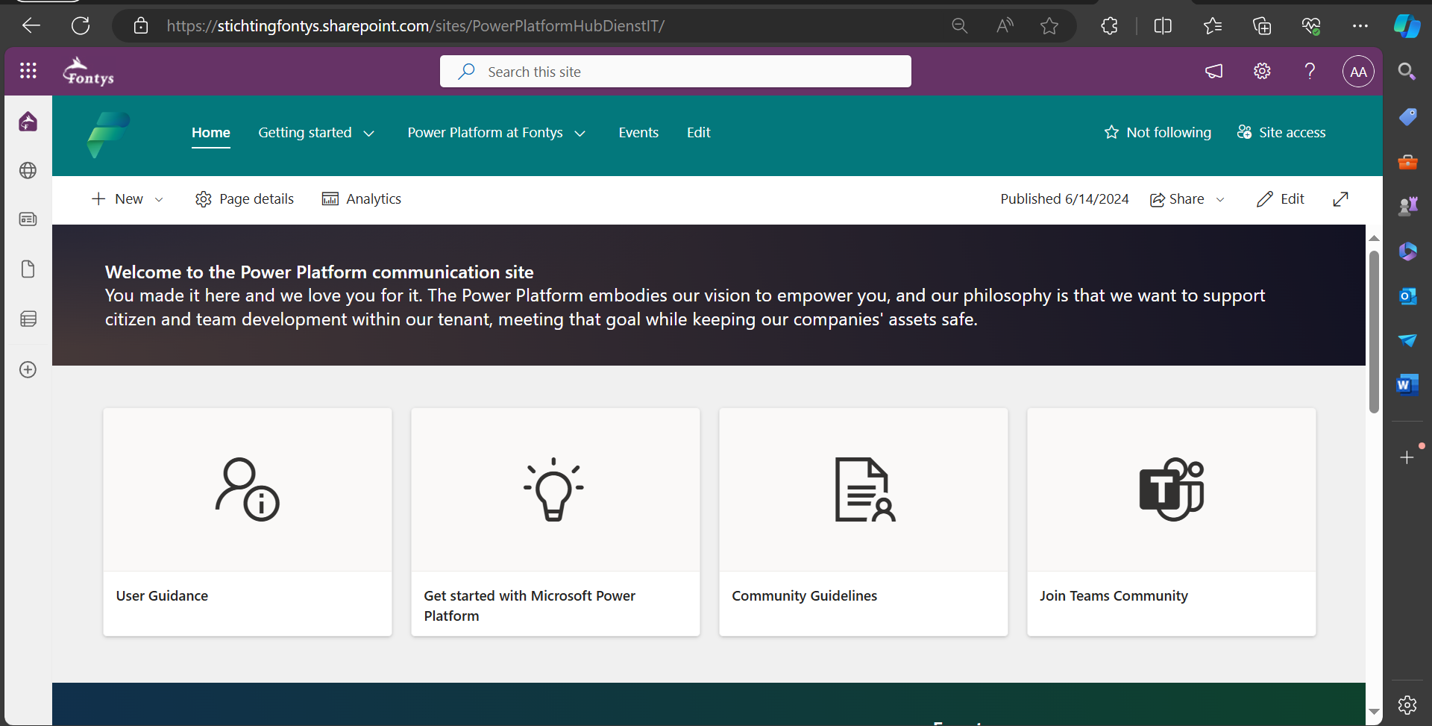Open Edge sidebar settings gear at bottom
This screenshot has height=726, width=1432.
(x=1407, y=704)
